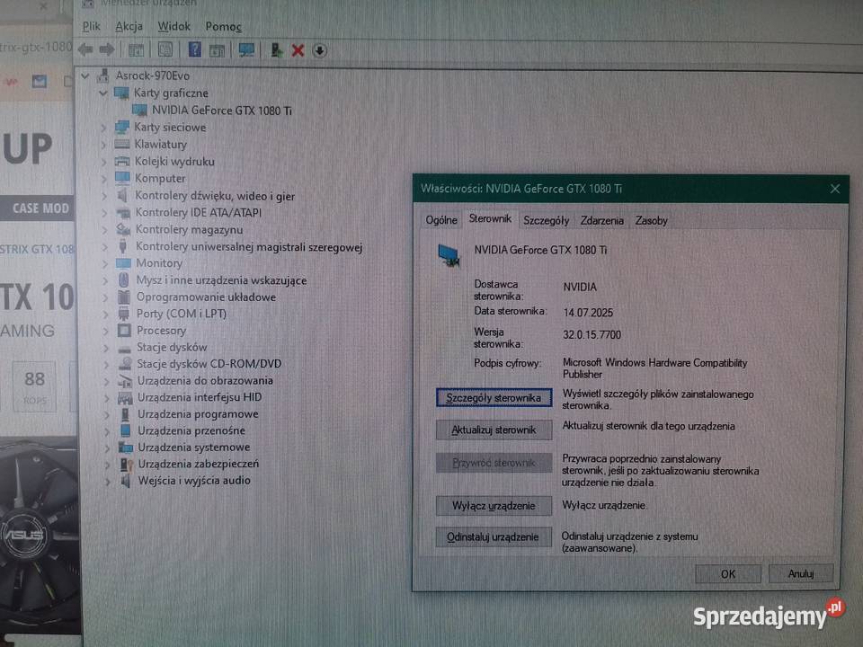
Task: Click the Karty graficzne category icon
Action: tap(121, 93)
